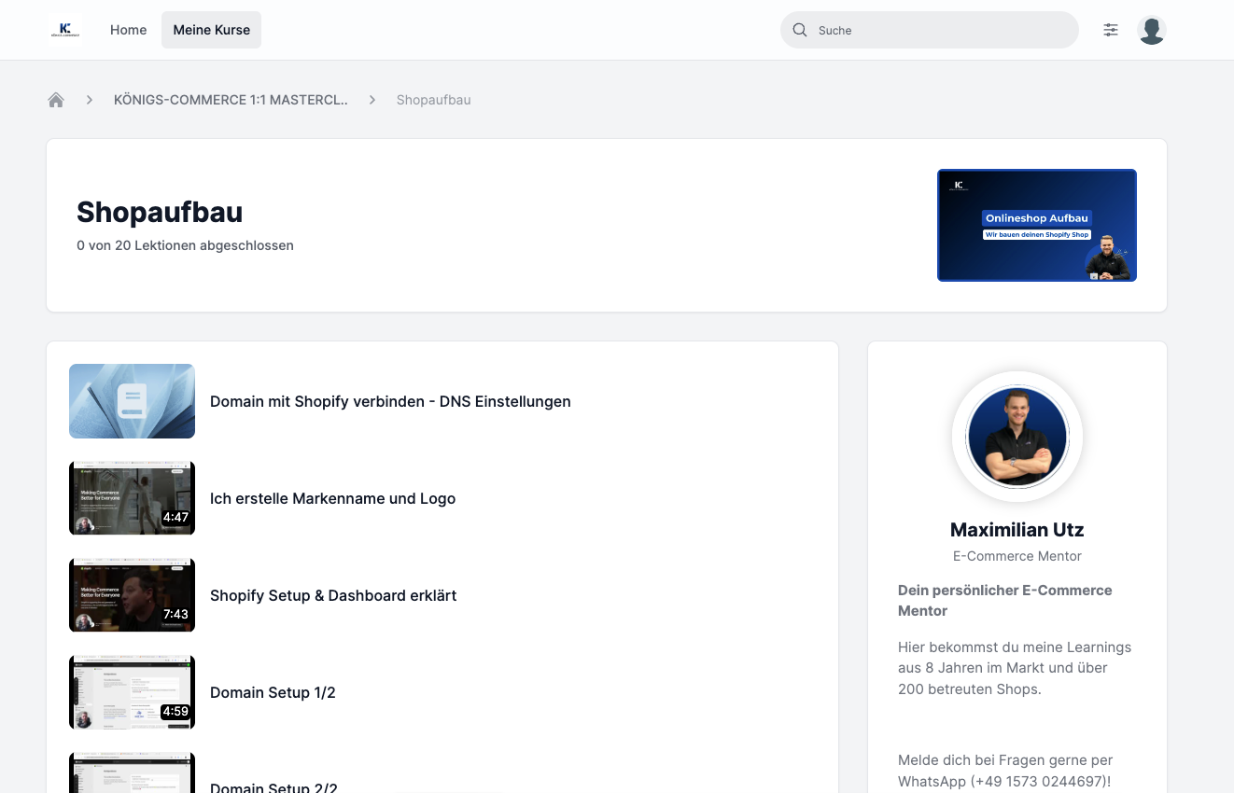
Task: Click the Königs-Commerce logo in the navbar
Action: [64, 29]
